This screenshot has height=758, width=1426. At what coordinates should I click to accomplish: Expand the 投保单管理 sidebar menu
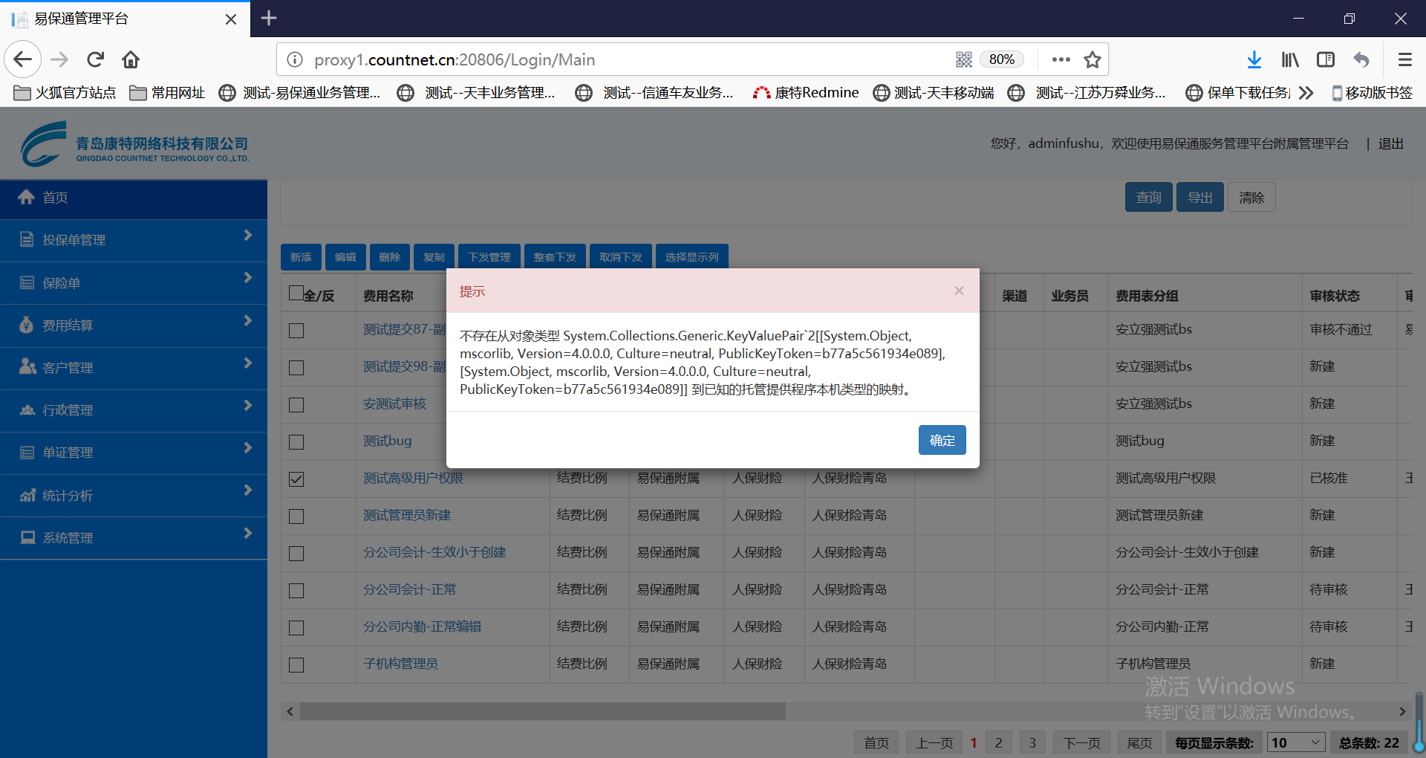[x=134, y=240]
